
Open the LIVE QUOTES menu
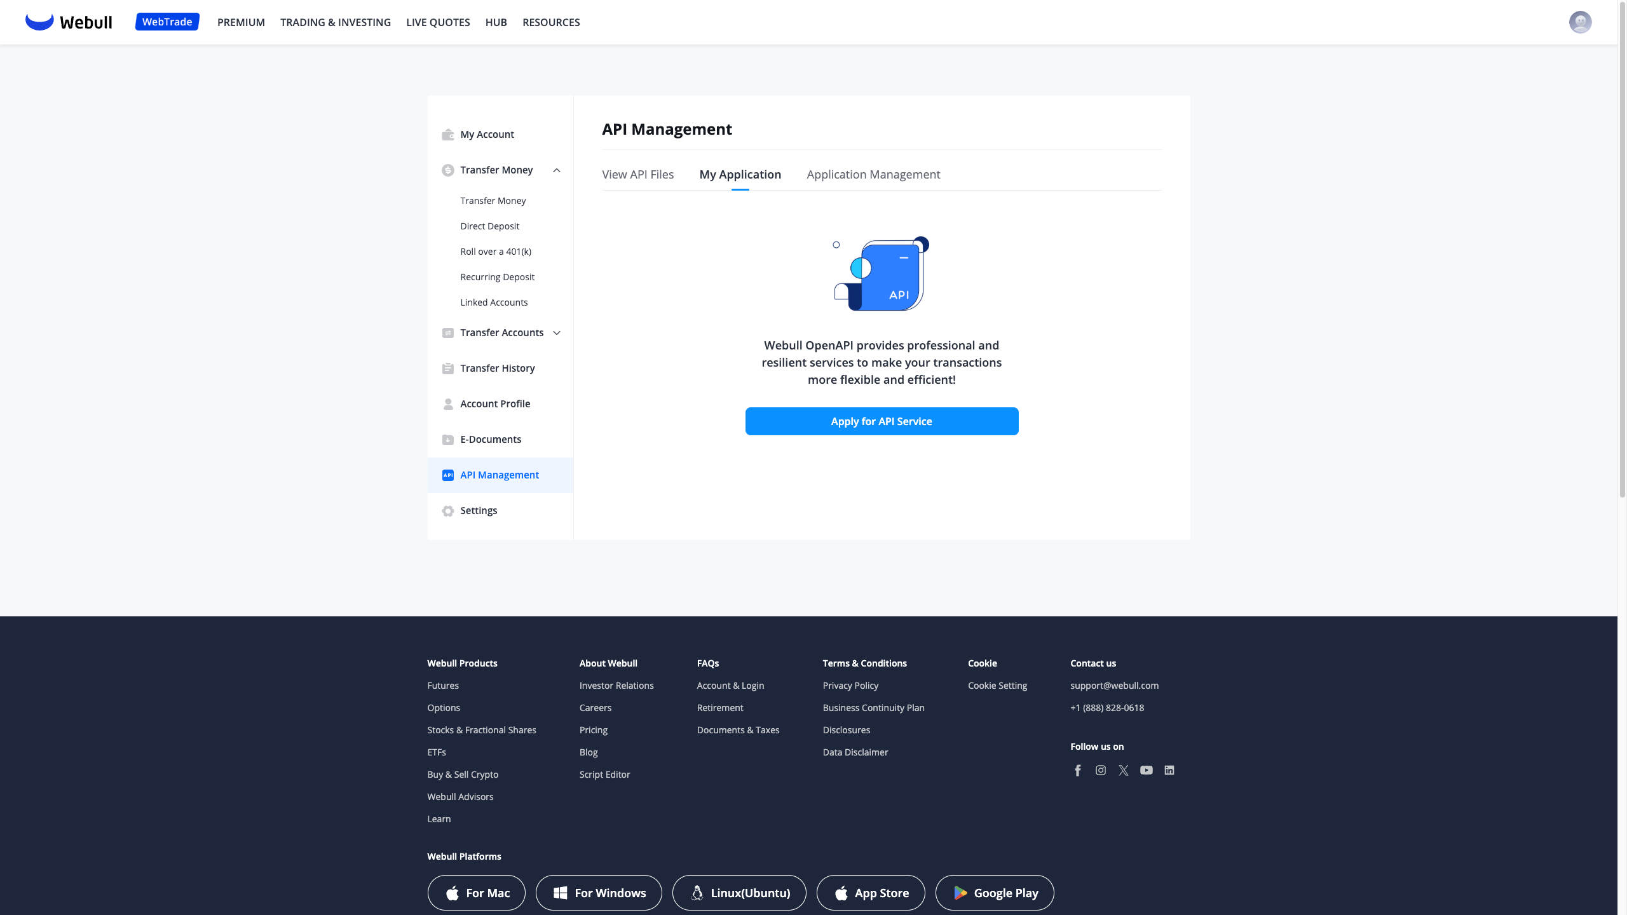pos(438,22)
